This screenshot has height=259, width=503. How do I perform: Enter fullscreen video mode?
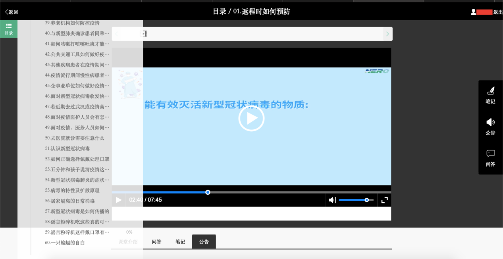click(384, 200)
